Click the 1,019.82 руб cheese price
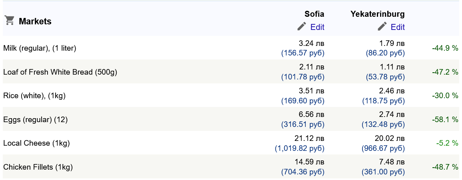The image size is (462, 180). point(300,148)
